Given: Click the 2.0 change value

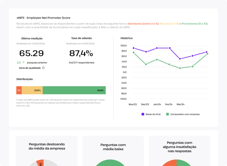Looking at the screenshot, I should [x=19, y=63].
